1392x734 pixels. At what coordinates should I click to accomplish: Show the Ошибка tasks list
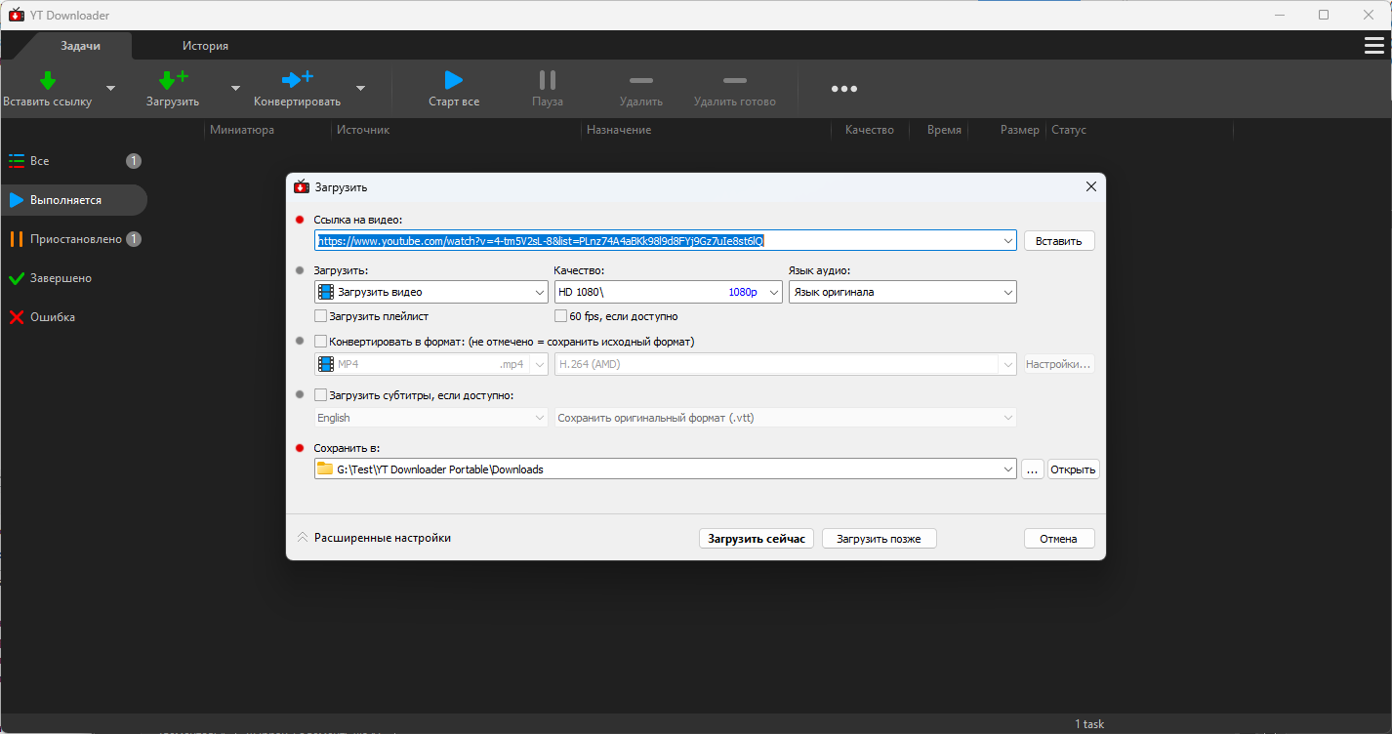click(x=52, y=317)
